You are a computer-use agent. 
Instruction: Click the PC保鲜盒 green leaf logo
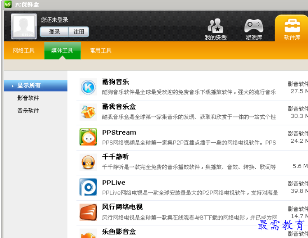(x=8, y=4)
